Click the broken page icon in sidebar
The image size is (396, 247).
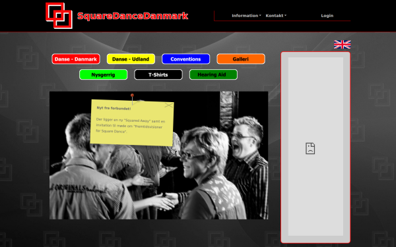tap(310, 148)
